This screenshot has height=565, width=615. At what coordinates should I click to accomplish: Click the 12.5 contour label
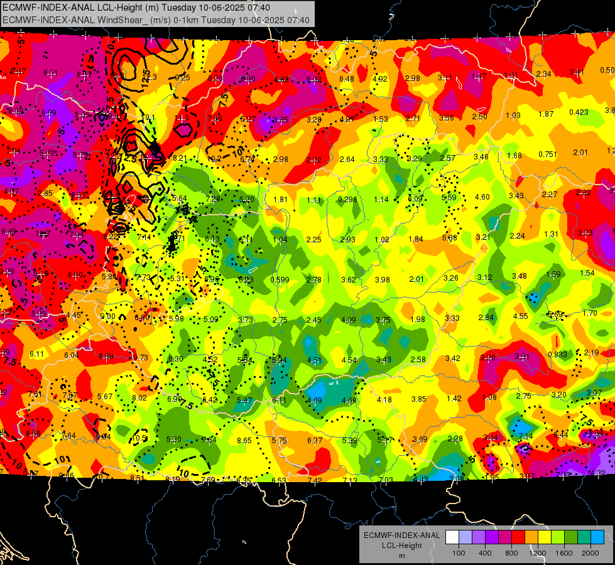coord(145,80)
